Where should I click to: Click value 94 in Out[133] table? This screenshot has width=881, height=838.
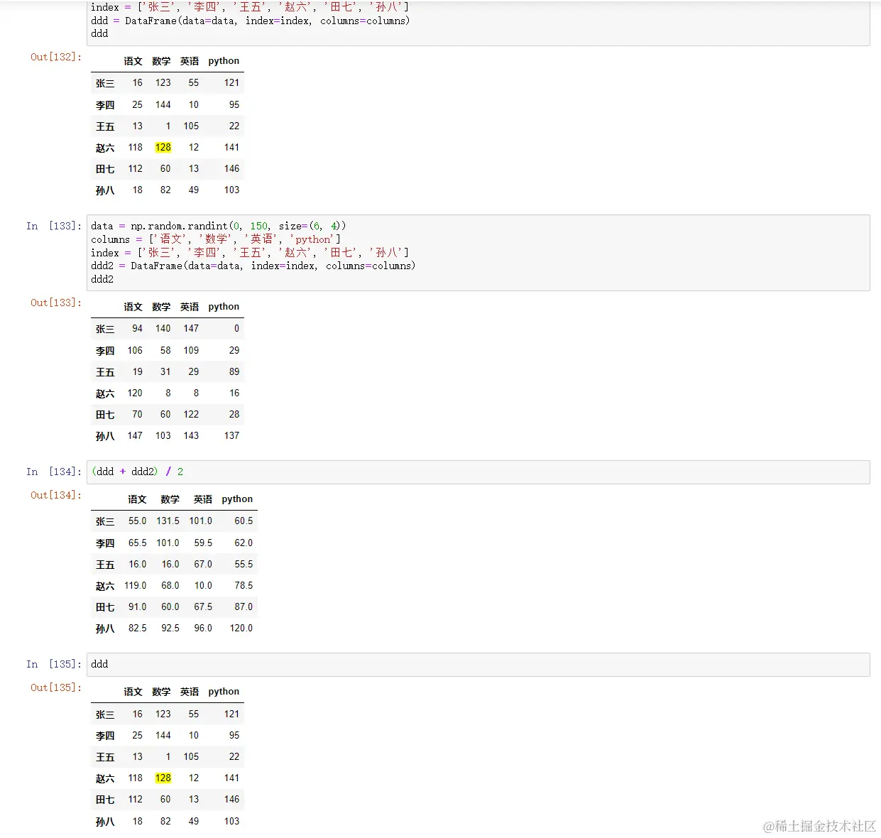pyautogui.click(x=137, y=328)
